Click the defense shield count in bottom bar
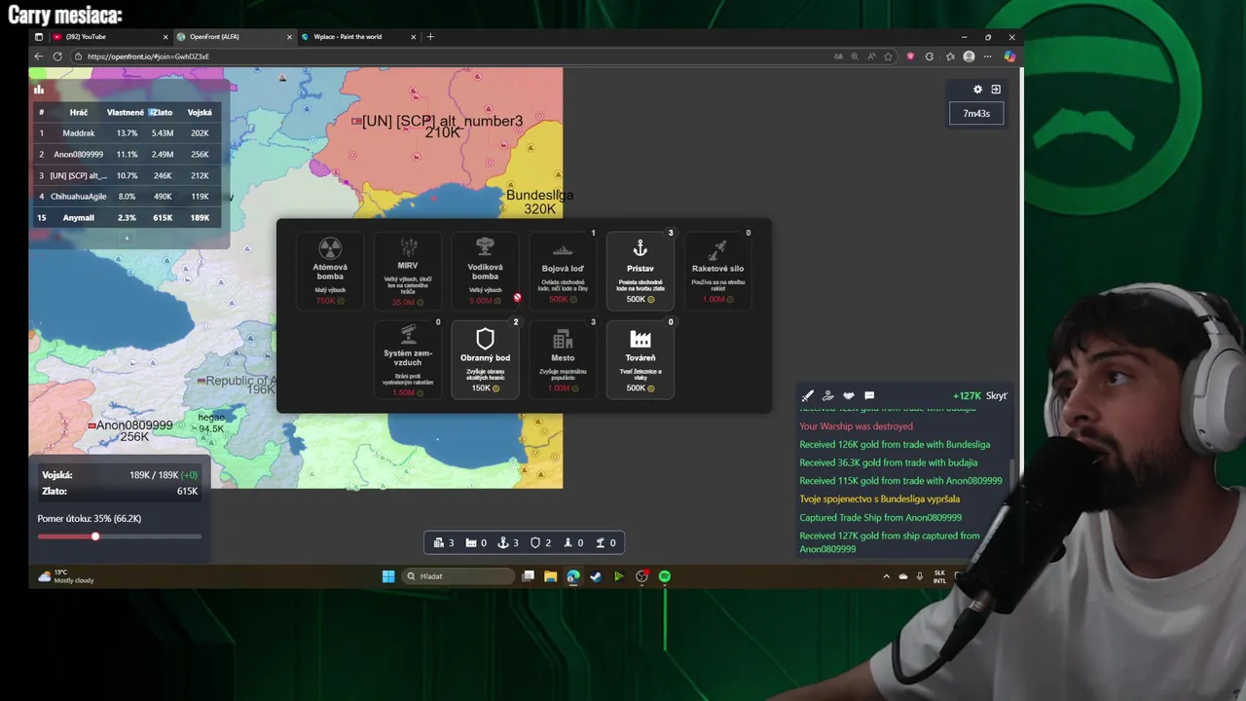Image resolution: width=1246 pixels, height=701 pixels. tap(541, 542)
